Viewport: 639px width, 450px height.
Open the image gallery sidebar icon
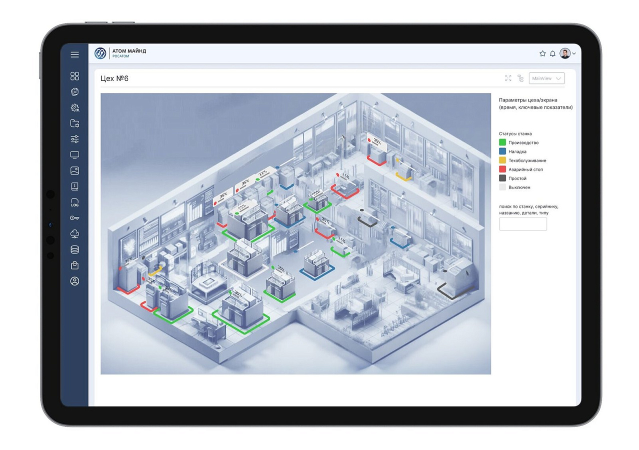(75, 170)
